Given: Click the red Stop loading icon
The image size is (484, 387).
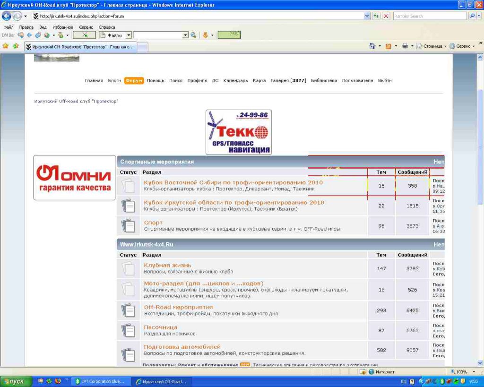Looking at the screenshot, I should pos(386,16).
